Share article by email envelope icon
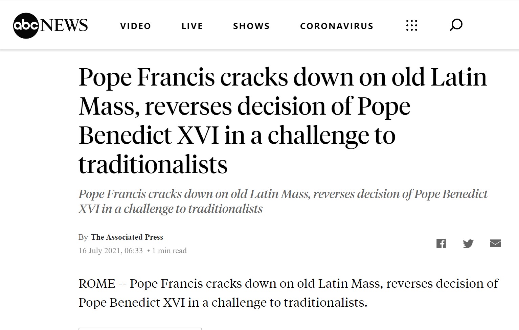 pyautogui.click(x=495, y=243)
